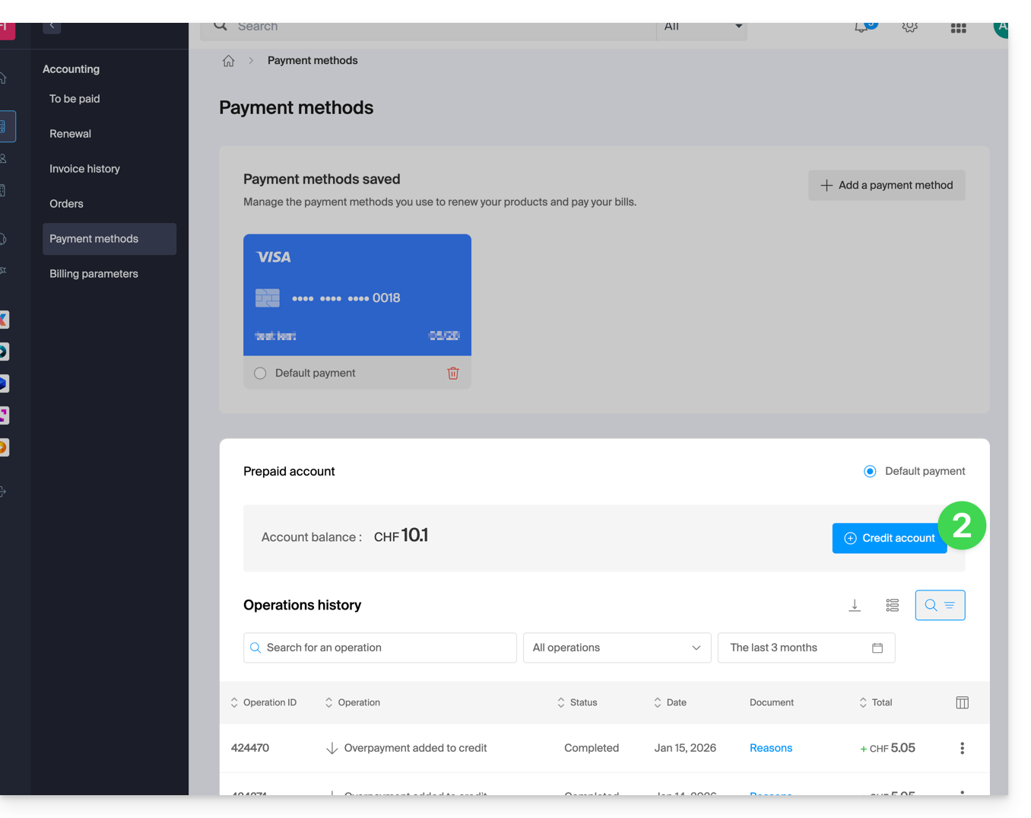Go to Invoice history in sidebar
The image size is (1031, 818).
tap(84, 169)
